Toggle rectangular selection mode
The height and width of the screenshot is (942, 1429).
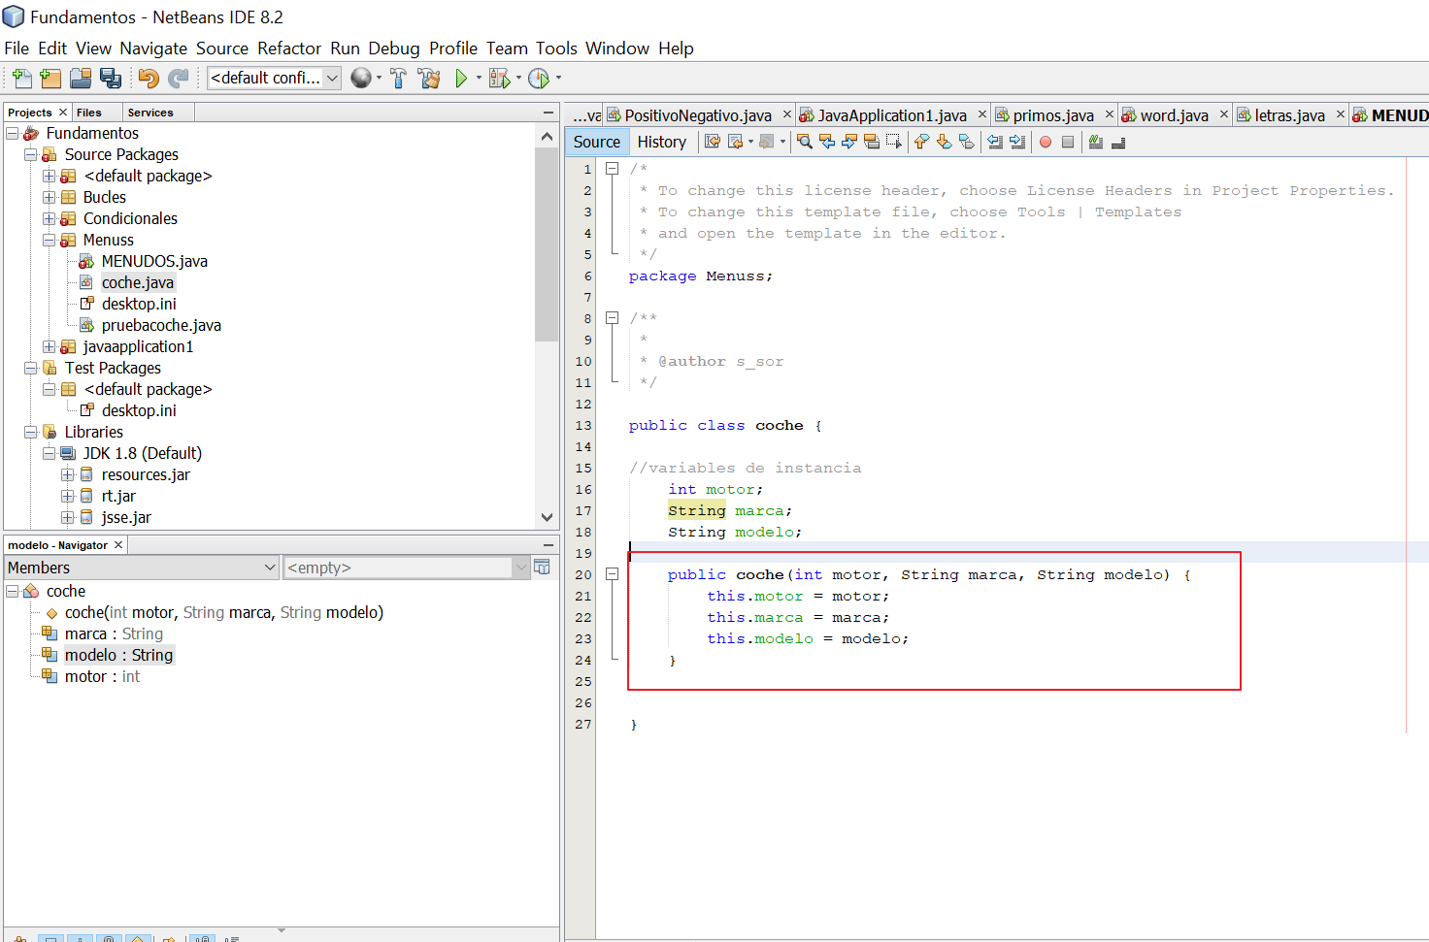(894, 142)
